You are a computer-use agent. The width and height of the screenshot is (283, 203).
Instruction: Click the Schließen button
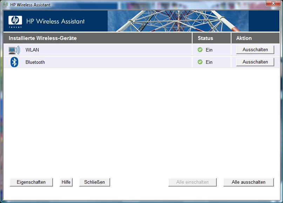tap(95, 182)
